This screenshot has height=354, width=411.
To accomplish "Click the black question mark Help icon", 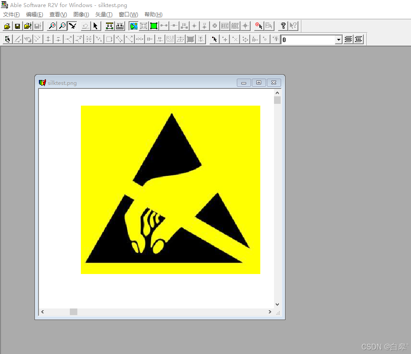I will coord(283,26).
